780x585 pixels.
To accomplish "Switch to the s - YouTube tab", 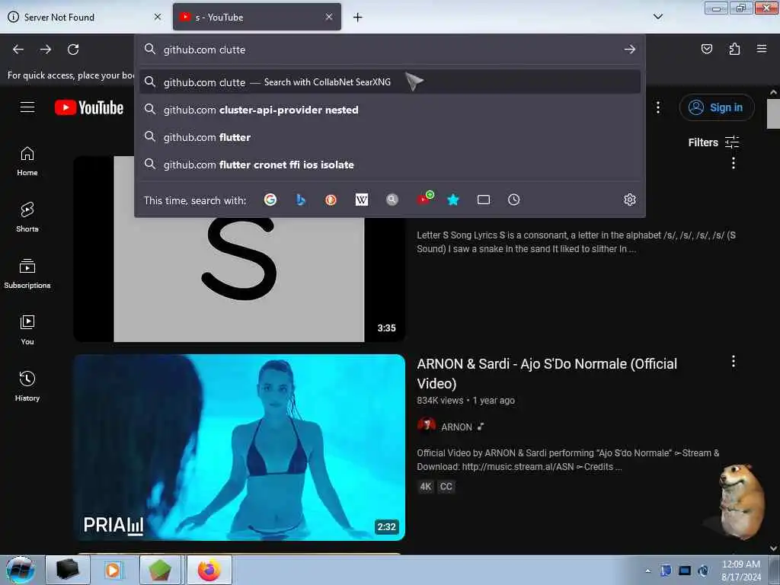I will click(257, 17).
